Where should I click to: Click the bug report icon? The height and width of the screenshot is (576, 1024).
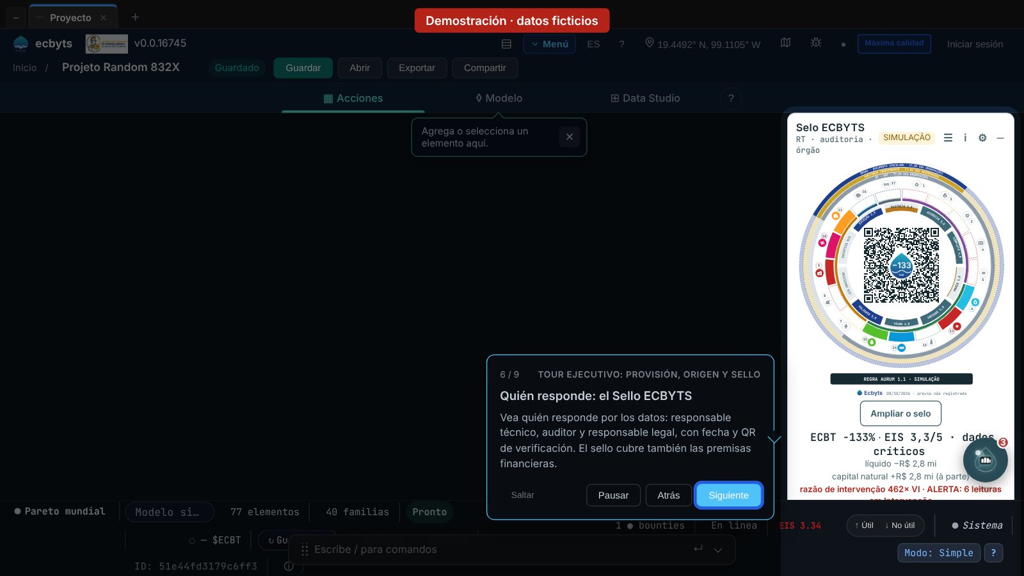(815, 43)
